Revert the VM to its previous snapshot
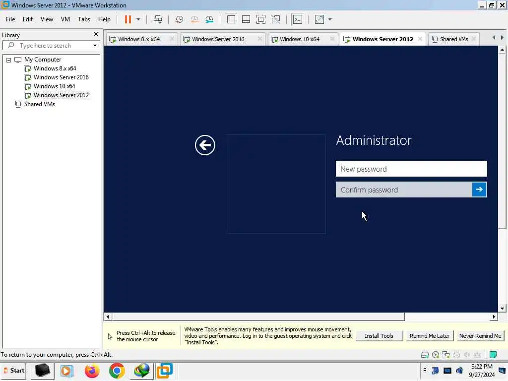Viewport: 508px width, 381px height. pos(194,19)
